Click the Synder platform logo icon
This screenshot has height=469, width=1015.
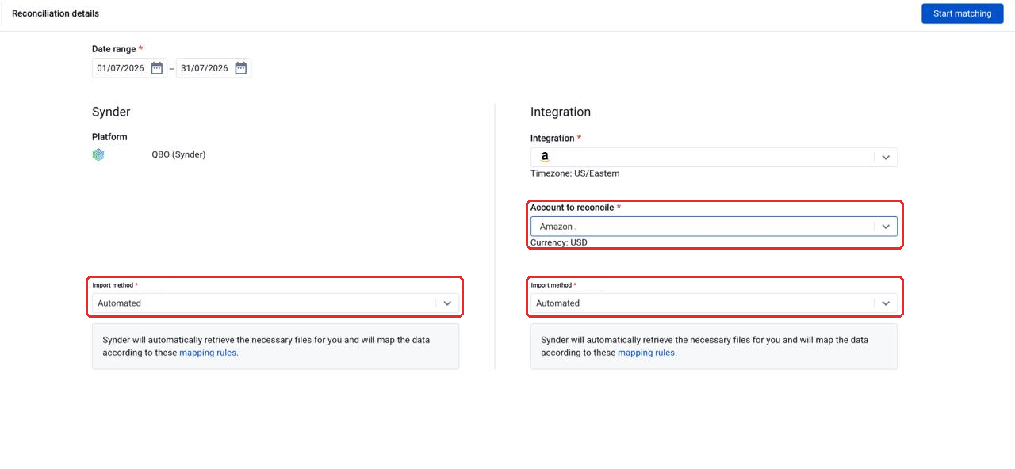click(98, 154)
